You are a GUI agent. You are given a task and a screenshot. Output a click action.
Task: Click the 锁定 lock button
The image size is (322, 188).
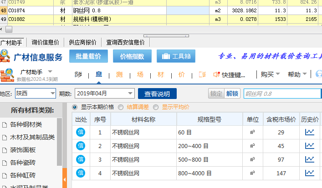(216, 94)
